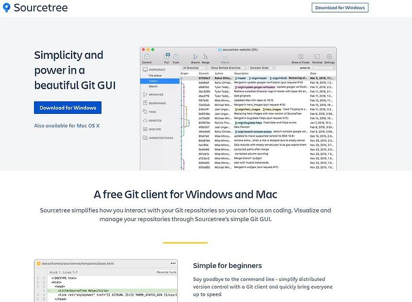The height and width of the screenshot is (302, 412).
Task: Click the origin/search-console-access branch label
Action: coord(253,132)
